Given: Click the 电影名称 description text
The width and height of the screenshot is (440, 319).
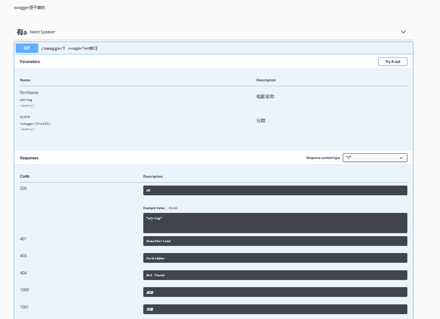Looking at the screenshot, I should [265, 96].
